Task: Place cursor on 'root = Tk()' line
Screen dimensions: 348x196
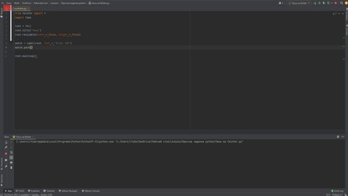Action: tap(23, 26)
